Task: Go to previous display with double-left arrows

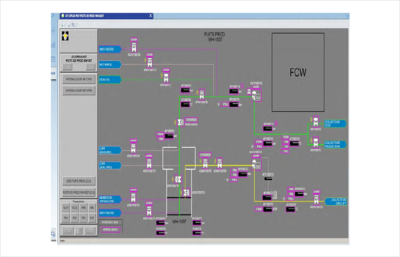Action: click(67, 67)
